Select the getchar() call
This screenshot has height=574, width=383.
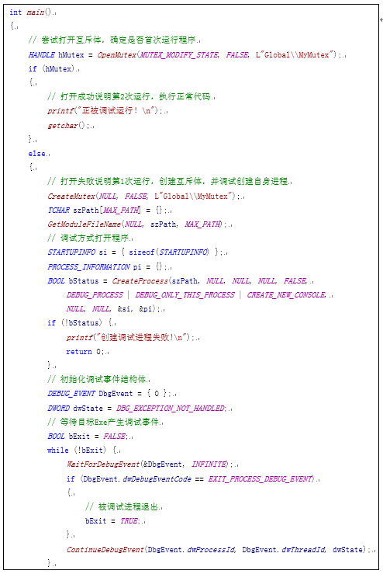click(x=68, y=125)
